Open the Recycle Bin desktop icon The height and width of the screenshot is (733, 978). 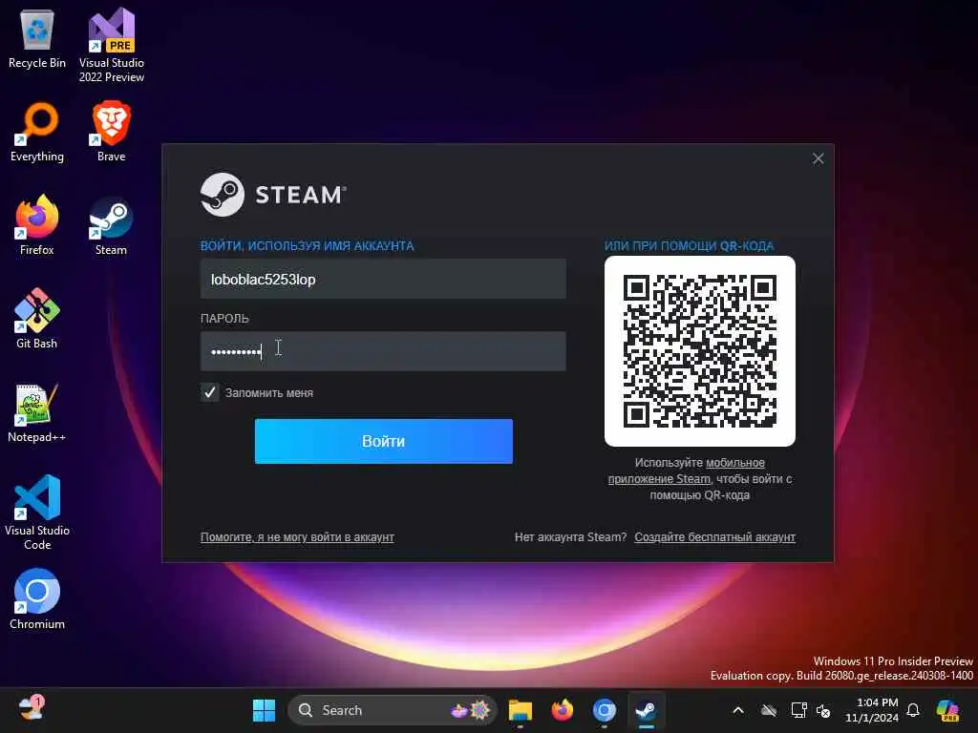tap(37, 39)
